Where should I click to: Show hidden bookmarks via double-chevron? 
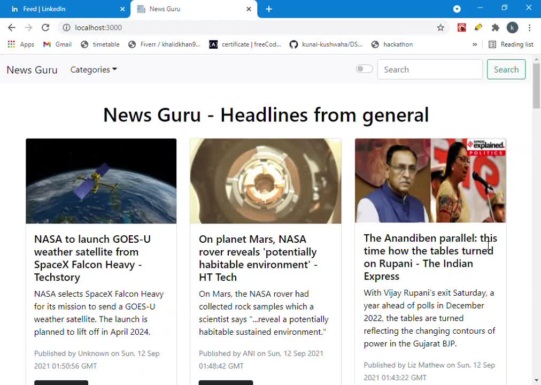(475, 44)
